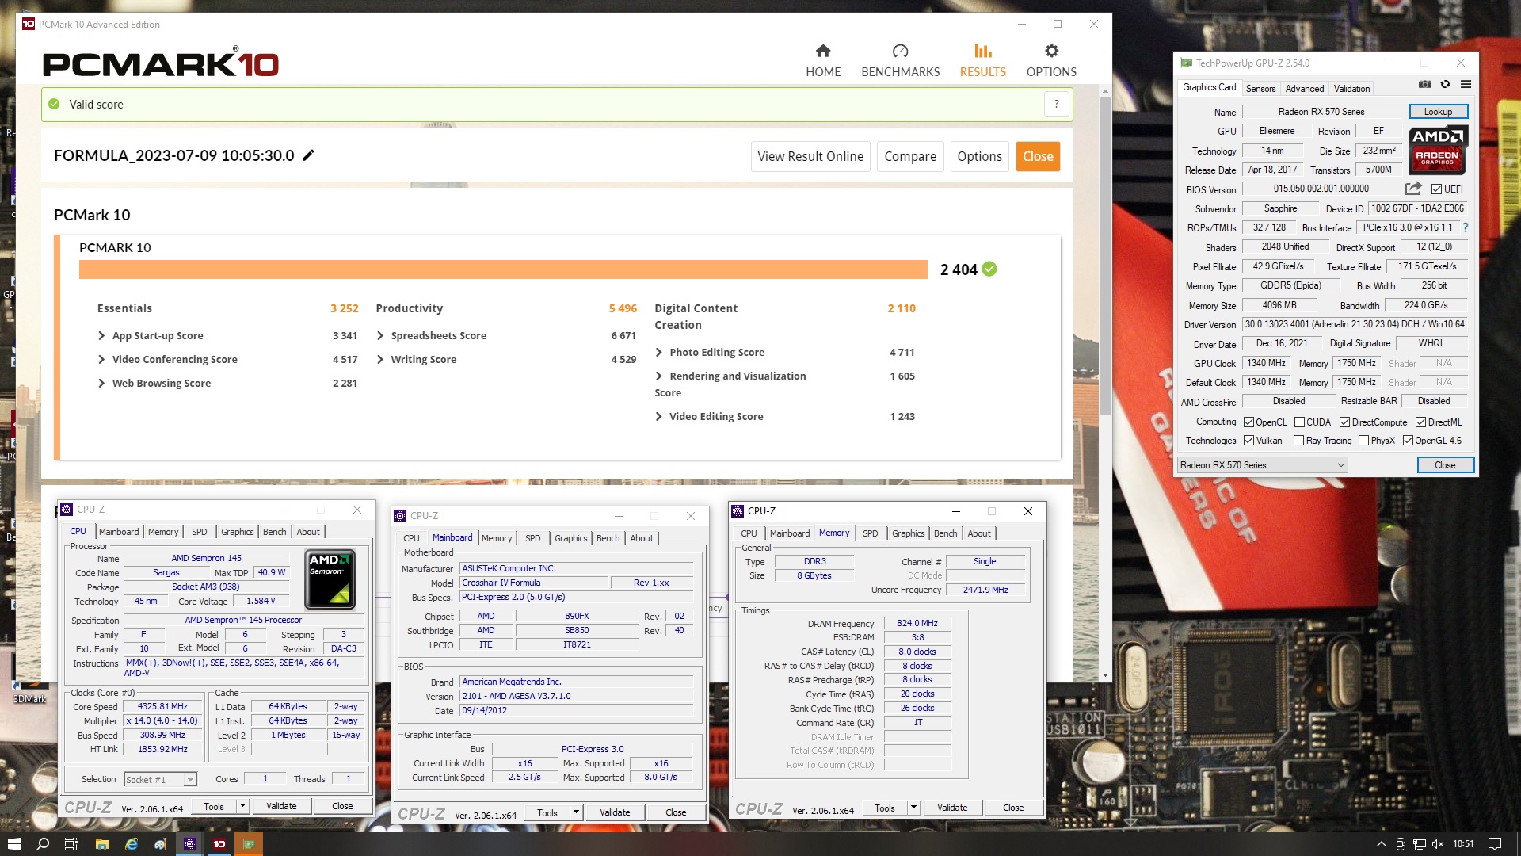The image size is (1521, 856).
Task: Open the Sensors tab in GPU-Z
Action: [1260, 89]
